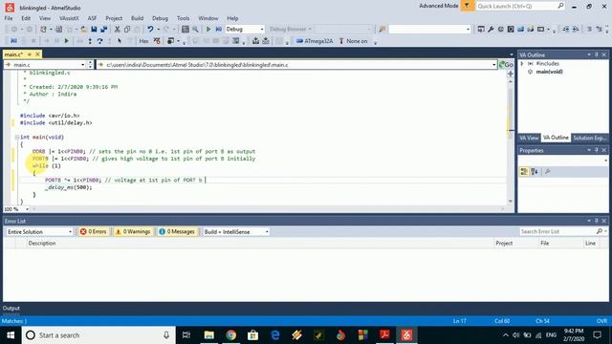The height and width of the screenshot is (344, 612).
Task: Open the File menu
Action: [9, 18]
